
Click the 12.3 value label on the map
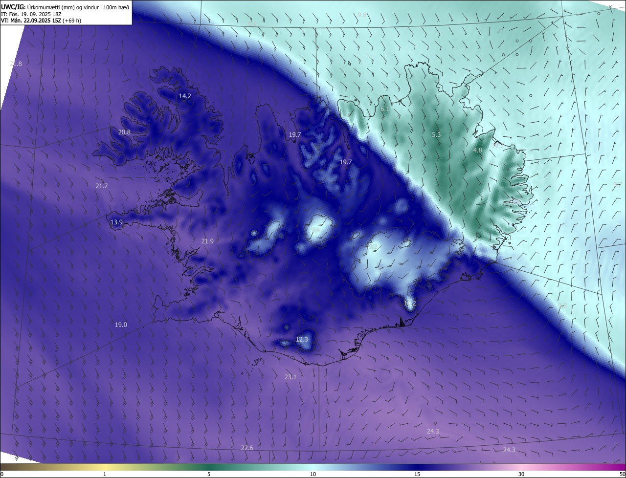pyautogui.click(x=302, y=339)
